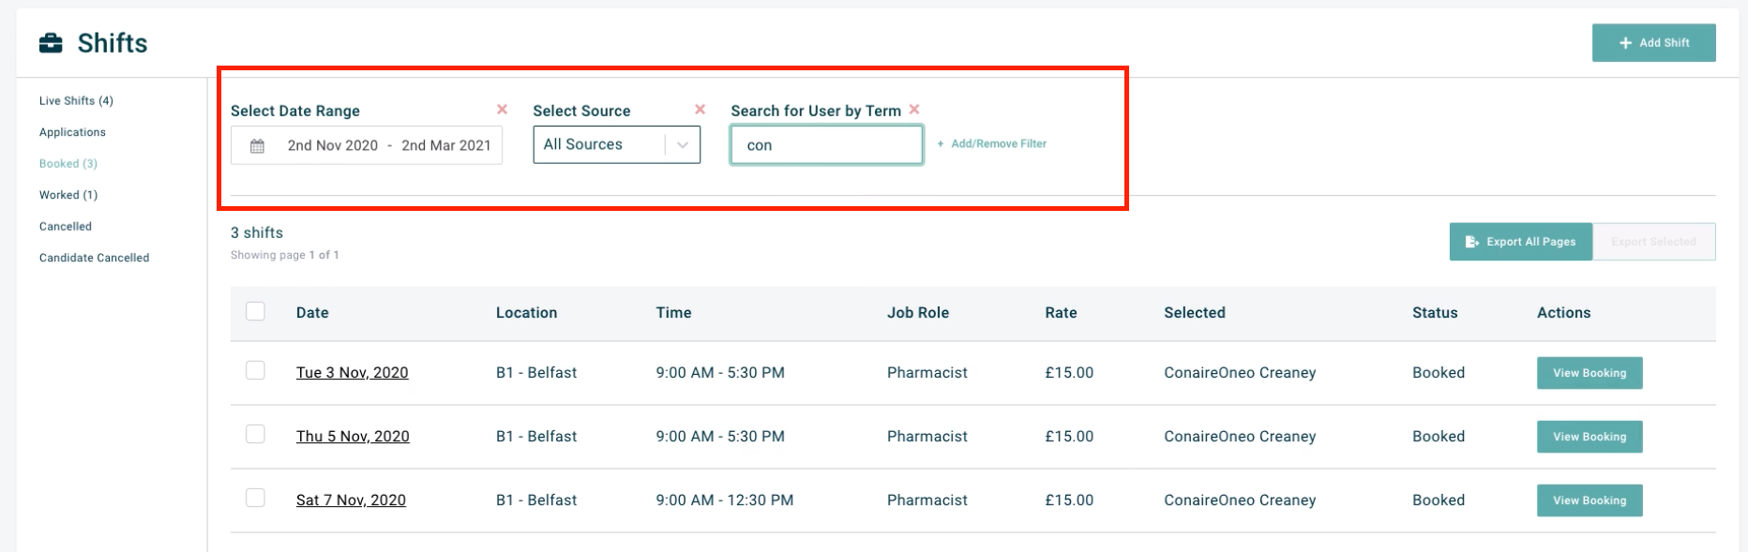Click the export icon on Export All Pages
This screenshot has height=552, width=1748.
click(x=1472, y=242)
